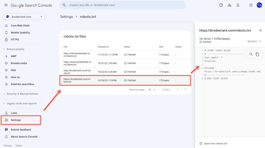Viewport: 265px width, 148px height.
Task: Select http://www.brodieclark.com/robots.txt row
Action: tap(125, 55)
